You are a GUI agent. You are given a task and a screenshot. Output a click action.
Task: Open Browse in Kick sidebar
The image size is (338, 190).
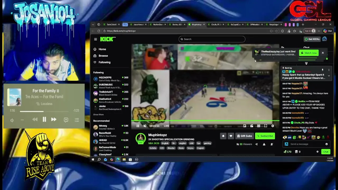(x=101, y=56)
